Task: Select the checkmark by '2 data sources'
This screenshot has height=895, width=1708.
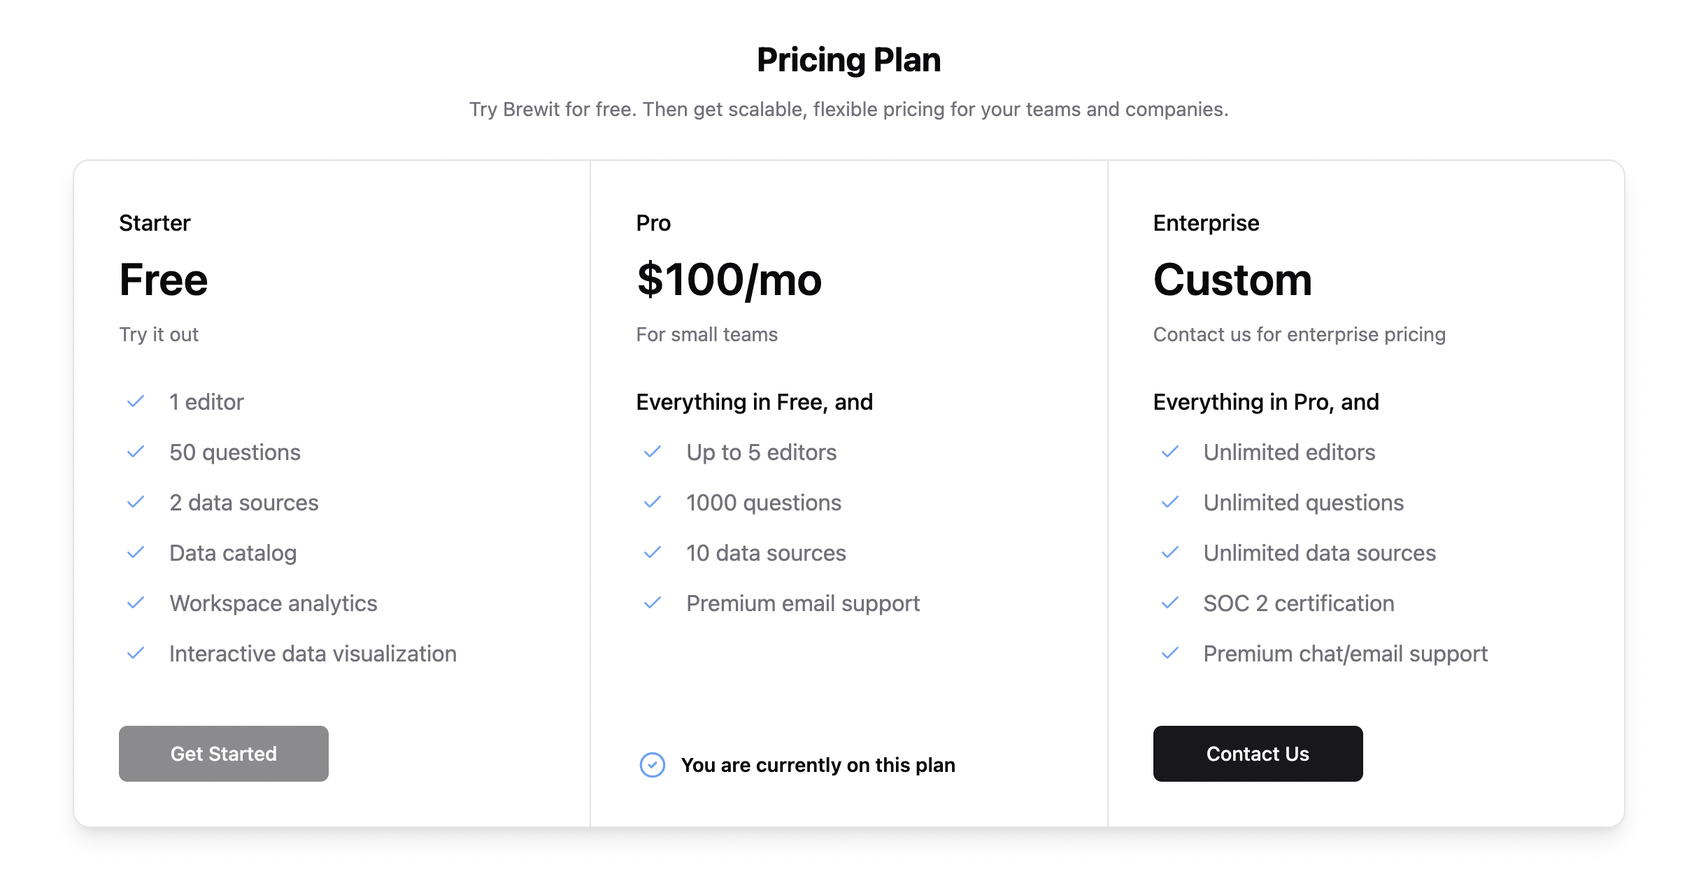Action: point(136,503)
